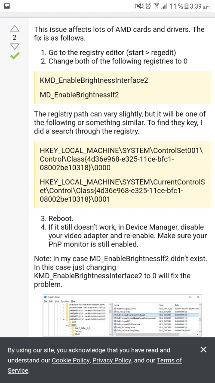Tap the cellular signal strength icon
Viewport: 215px width, 383px height.
[x=164, y=6]
